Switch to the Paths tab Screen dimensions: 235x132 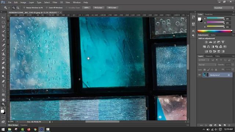[217, 56]
